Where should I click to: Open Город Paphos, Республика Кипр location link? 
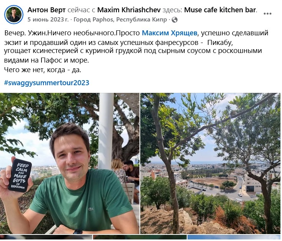point(120,20)
